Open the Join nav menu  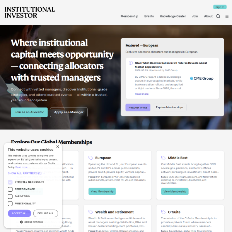pyautogui.click(x=195, y=16)
